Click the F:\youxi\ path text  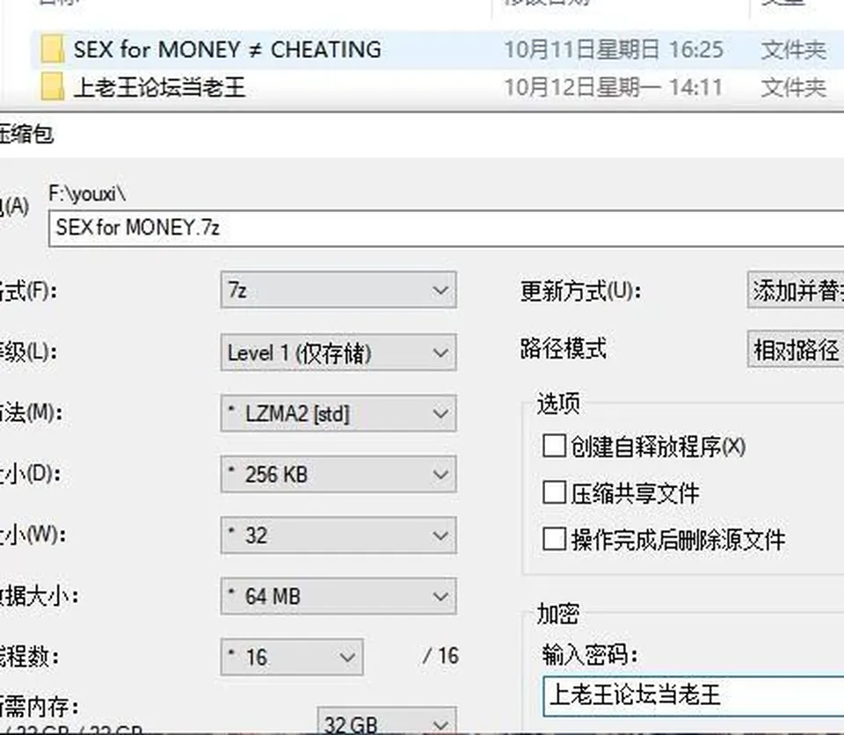pos(87,193)
